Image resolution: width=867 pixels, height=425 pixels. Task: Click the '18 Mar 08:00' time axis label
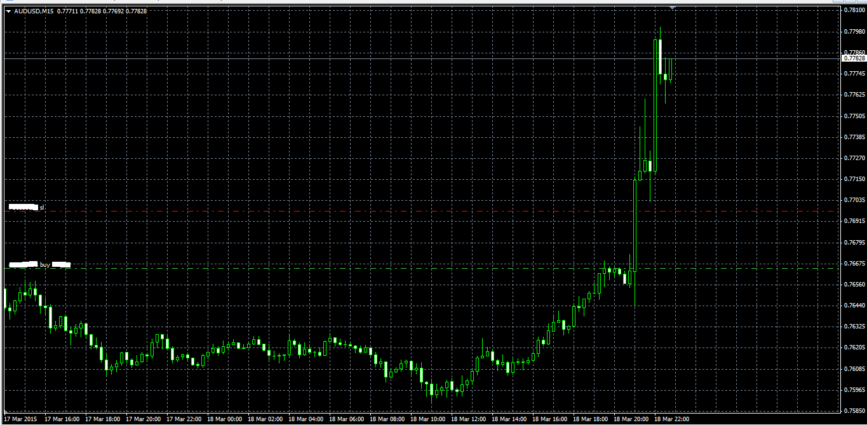(387, 419)
